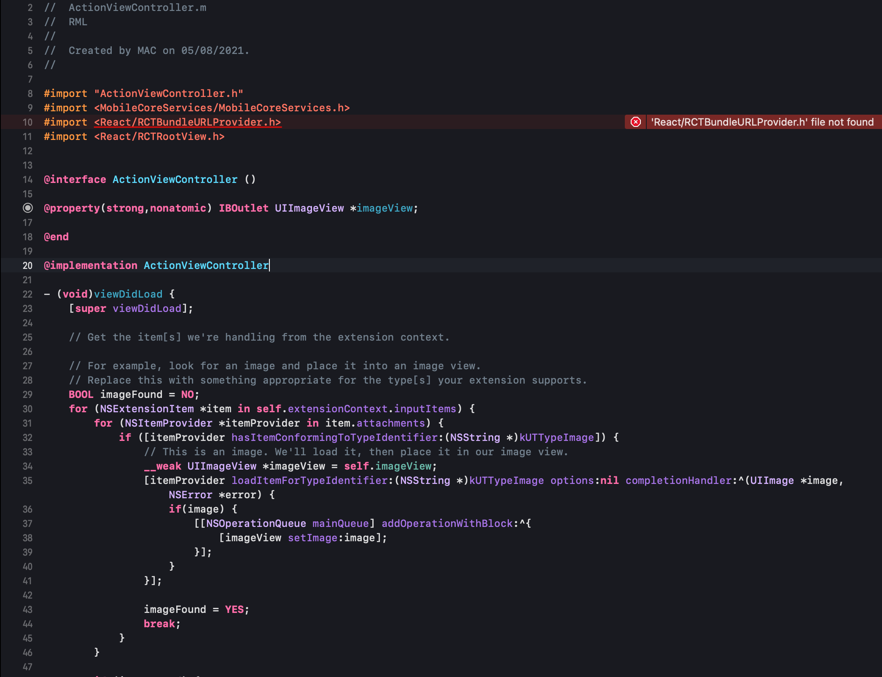Click hasItemConformingToTypeIdentifier method call
This screenshot has width=882, height=677.
334,438
